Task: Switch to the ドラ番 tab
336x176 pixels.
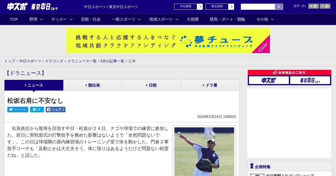Action: [210, 85]
